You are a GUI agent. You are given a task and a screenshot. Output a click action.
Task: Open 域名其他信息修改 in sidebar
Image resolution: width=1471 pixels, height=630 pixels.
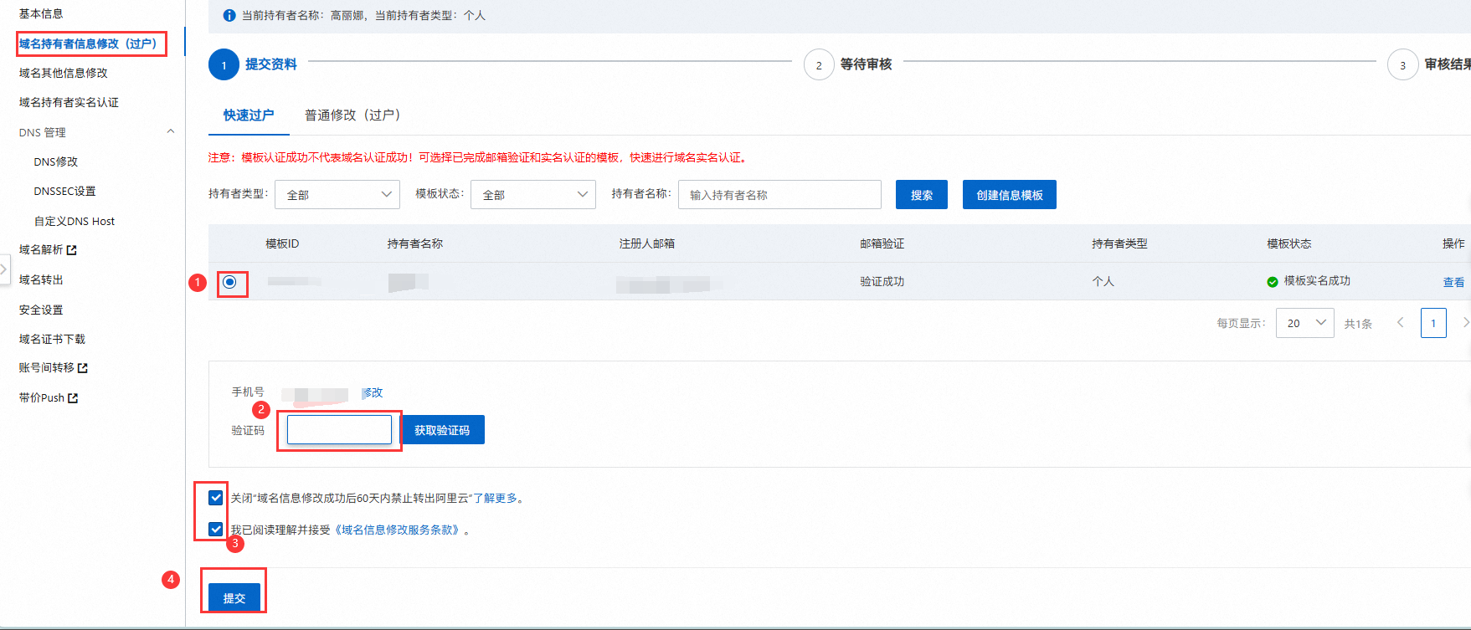point(64,73)
